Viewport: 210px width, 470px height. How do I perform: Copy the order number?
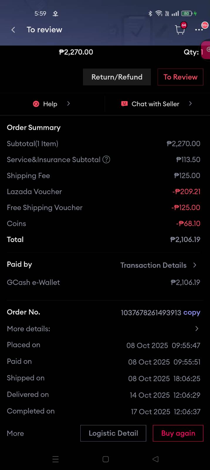tap(192, 313)
